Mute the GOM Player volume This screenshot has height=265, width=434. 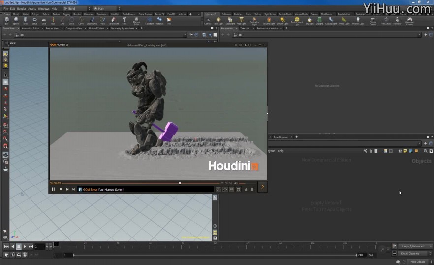[x=236, y=183]
